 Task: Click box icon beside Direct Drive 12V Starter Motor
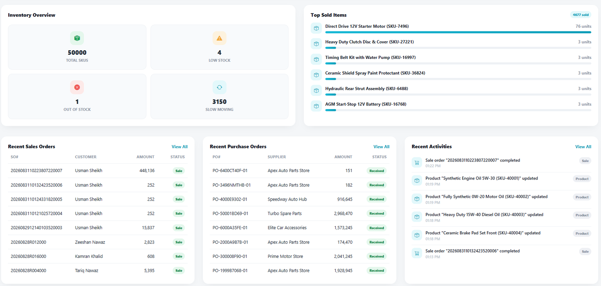(316, 28)
